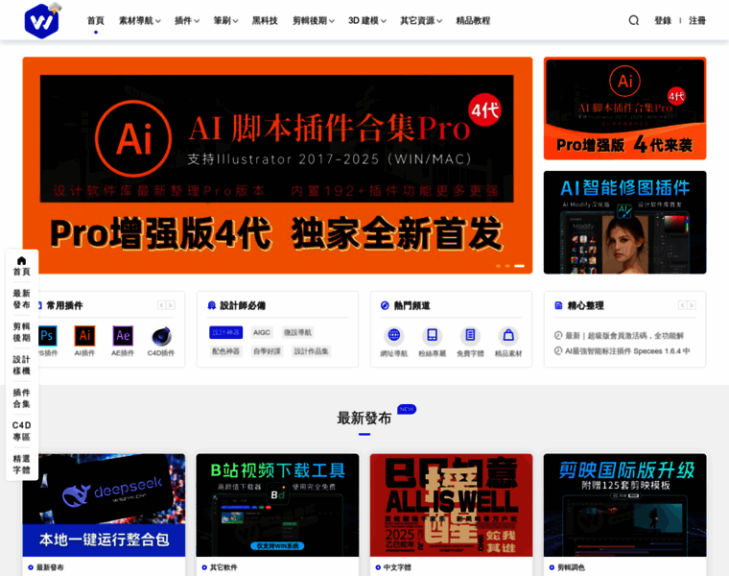The image size is (729, 576).
Task: Expand the 筆刷 dropdown menu
Action: tap(225, 20)
